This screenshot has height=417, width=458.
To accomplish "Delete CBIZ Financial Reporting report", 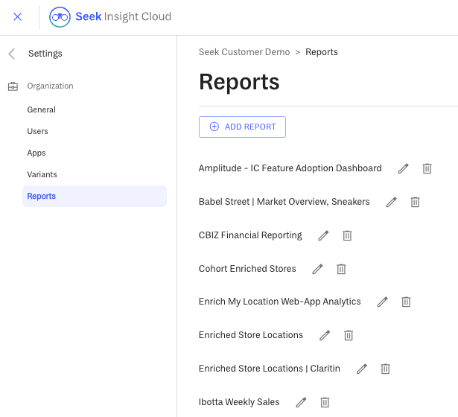I will [x=347, y=235].
